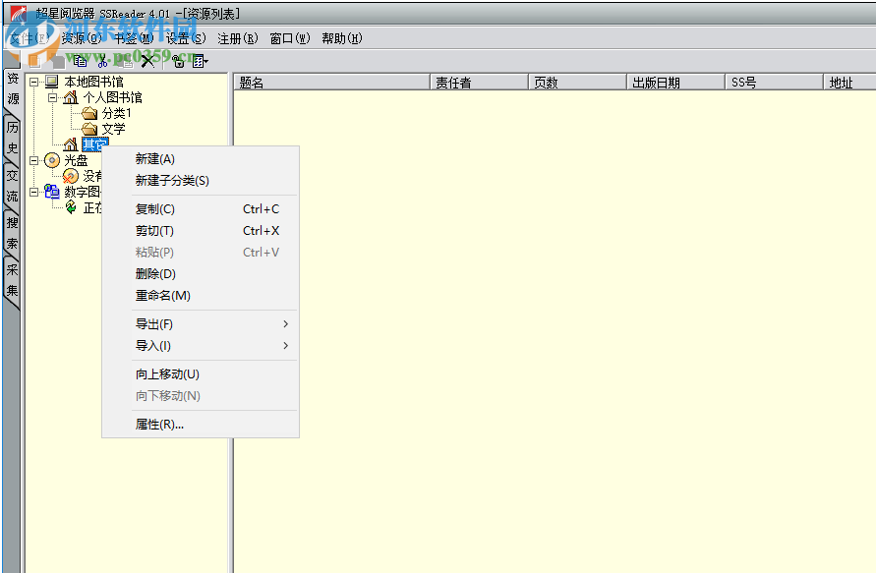Click the home icon beside 个人图书馆
876x573 pixels.
point(71,98)
